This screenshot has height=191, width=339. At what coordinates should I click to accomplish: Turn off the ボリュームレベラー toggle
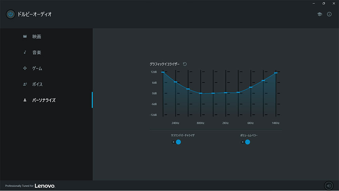[x=245, y=142]
